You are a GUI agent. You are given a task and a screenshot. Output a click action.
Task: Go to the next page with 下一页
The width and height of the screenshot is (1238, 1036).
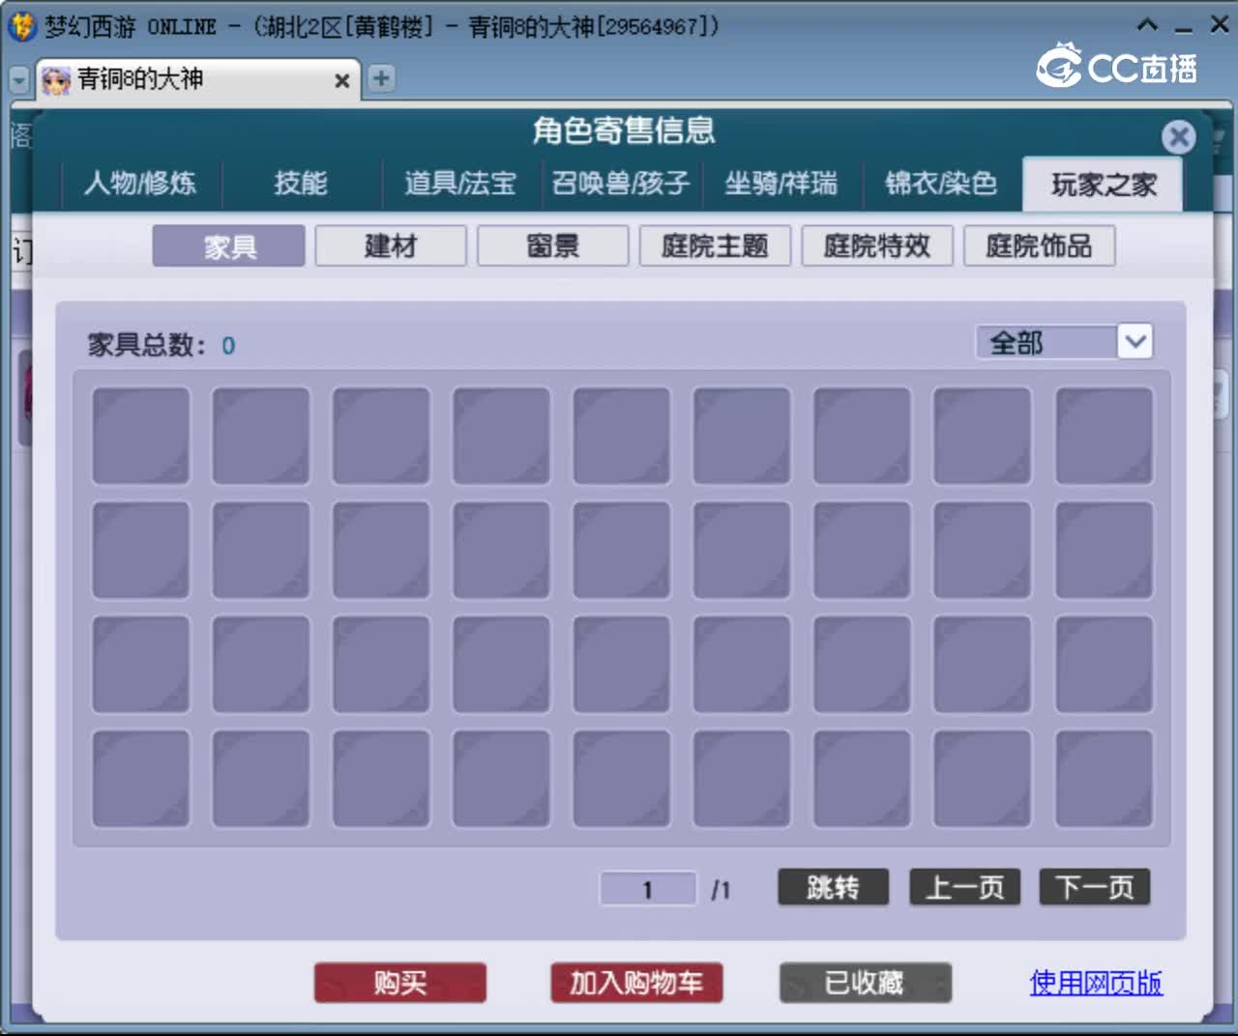tap(1095, 887)
